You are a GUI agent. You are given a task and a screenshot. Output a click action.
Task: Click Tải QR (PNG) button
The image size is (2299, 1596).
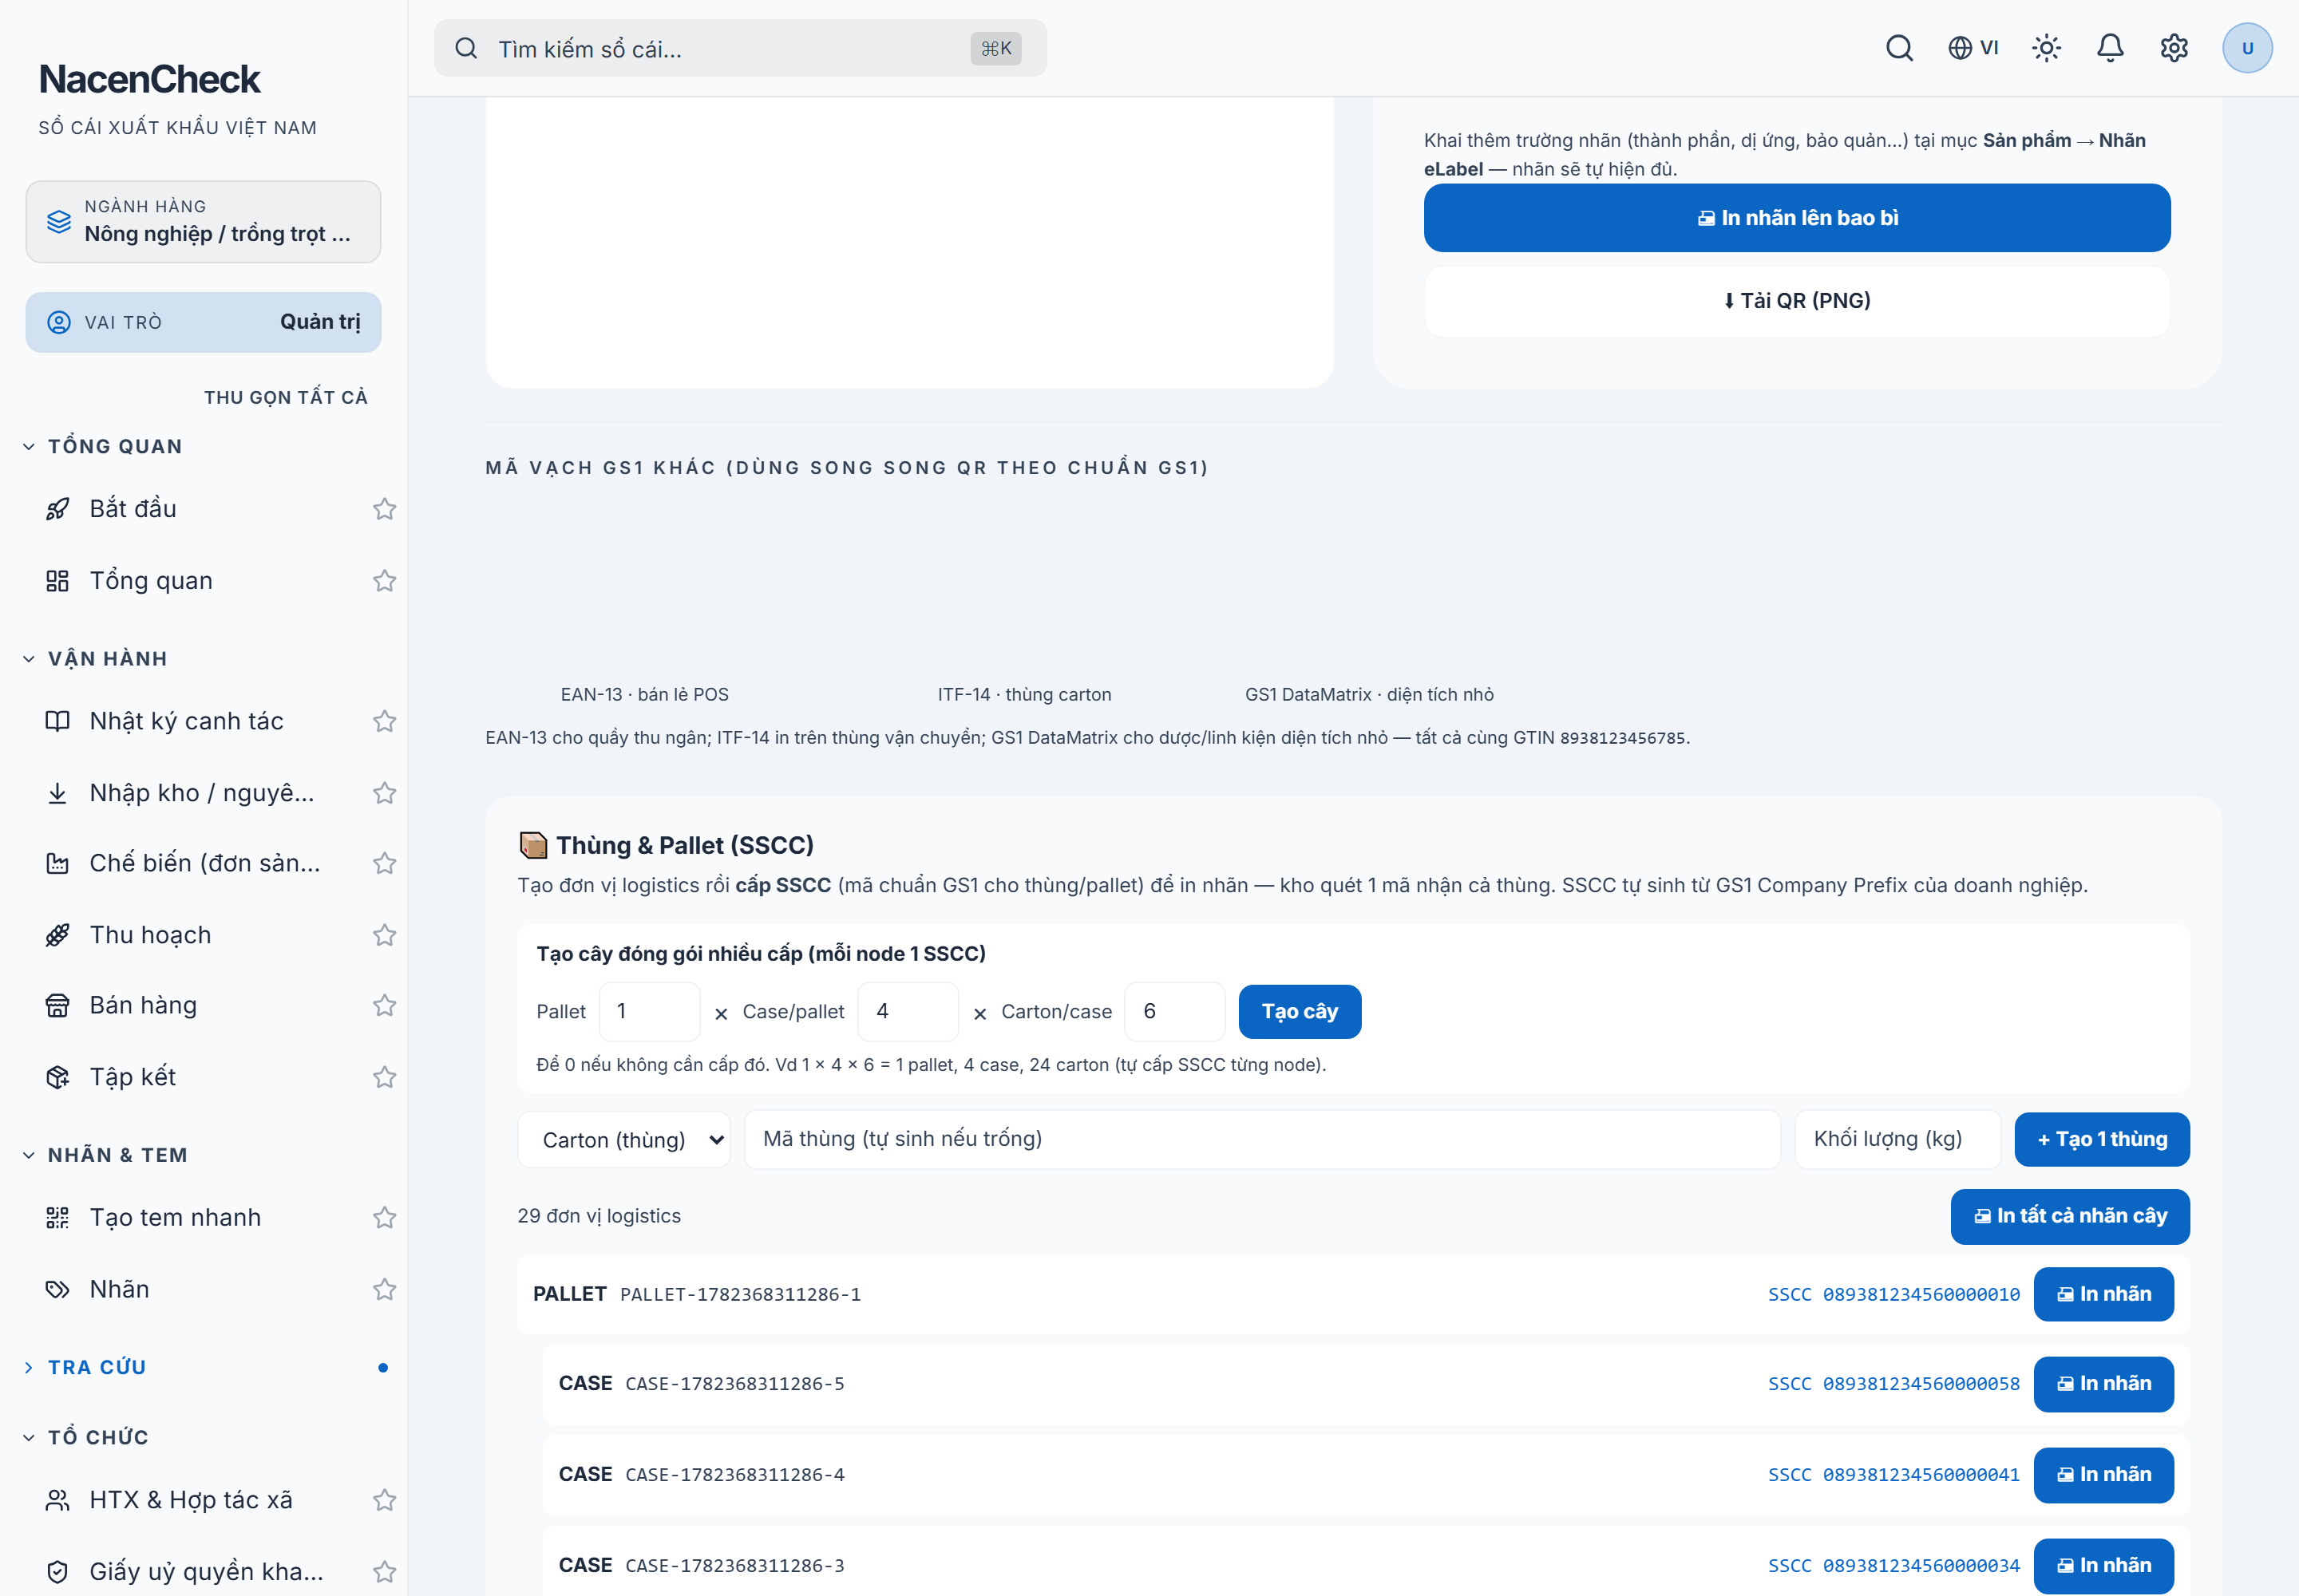tap(1797, 301)
